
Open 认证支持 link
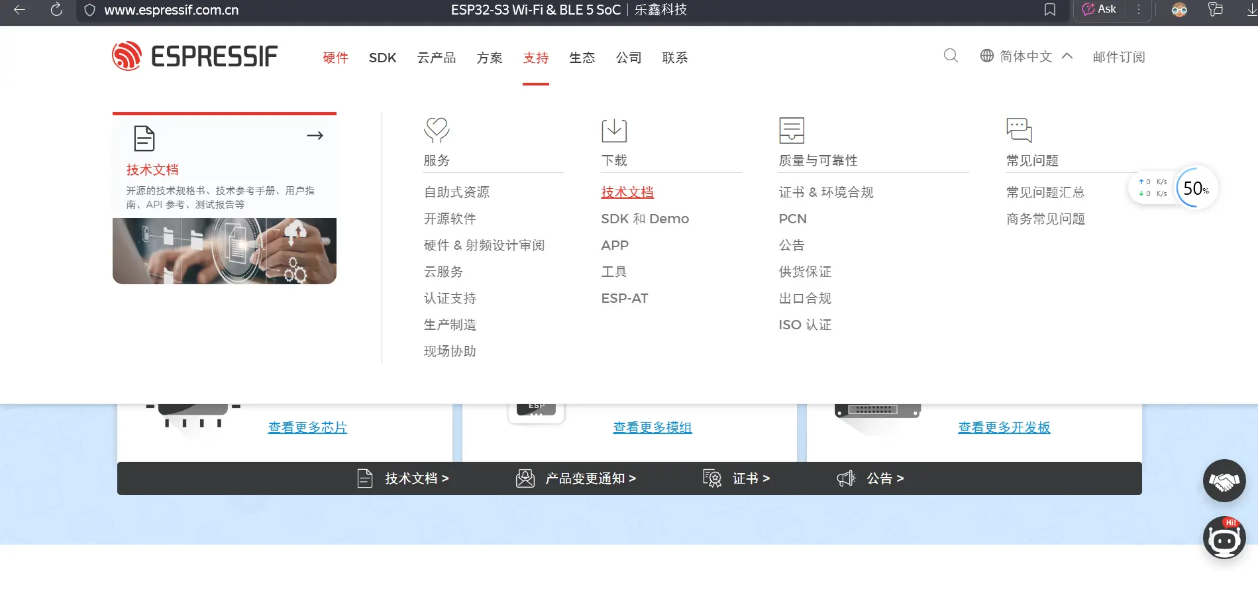(x=450, y=298)
